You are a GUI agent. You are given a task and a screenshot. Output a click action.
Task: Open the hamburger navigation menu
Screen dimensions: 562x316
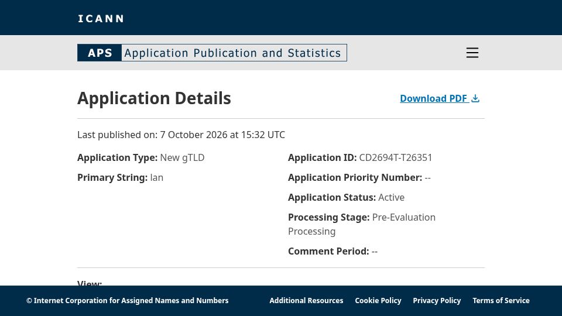[x=472, y=53]
